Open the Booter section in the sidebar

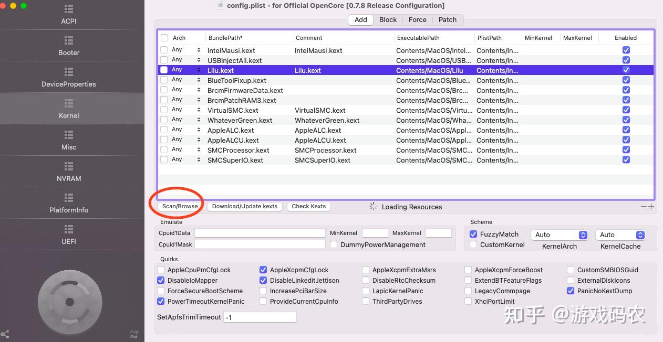(69, 46)
